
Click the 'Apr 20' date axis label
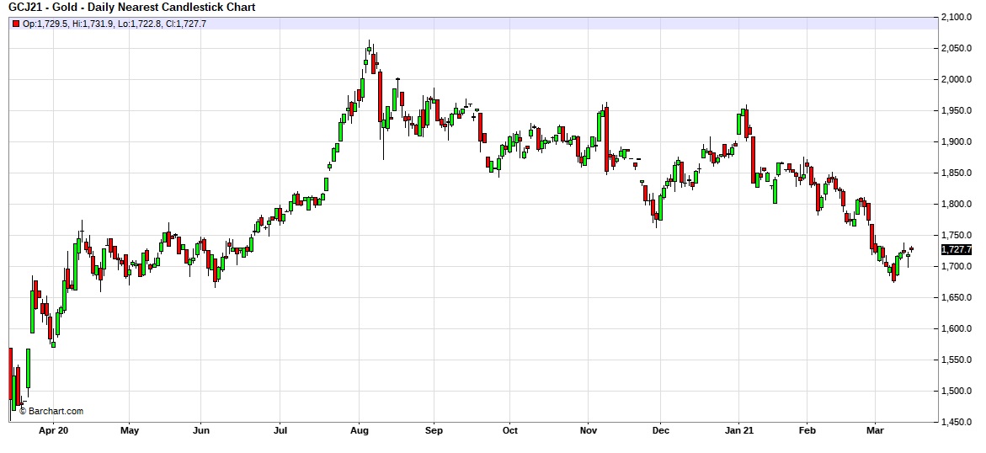pyautogui.click(x=53, y=431)
